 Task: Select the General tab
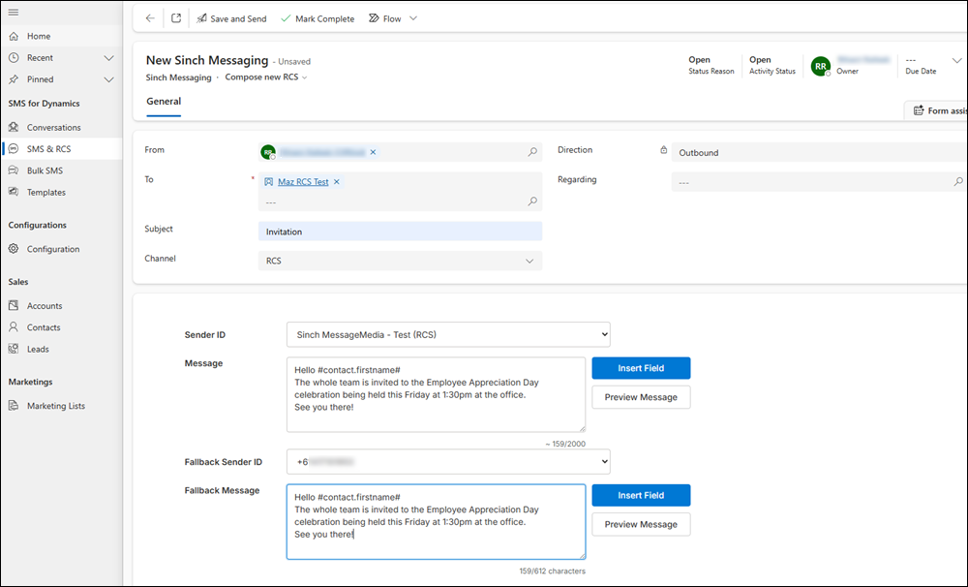click(164, 102)
